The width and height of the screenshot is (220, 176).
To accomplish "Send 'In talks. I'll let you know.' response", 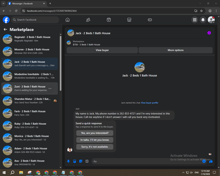I will [95, 140].
